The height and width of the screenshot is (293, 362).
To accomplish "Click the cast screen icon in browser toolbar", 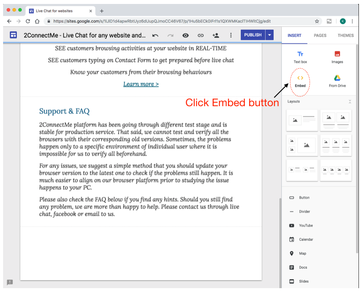I will pyautogui.click(x=329, y=21).
